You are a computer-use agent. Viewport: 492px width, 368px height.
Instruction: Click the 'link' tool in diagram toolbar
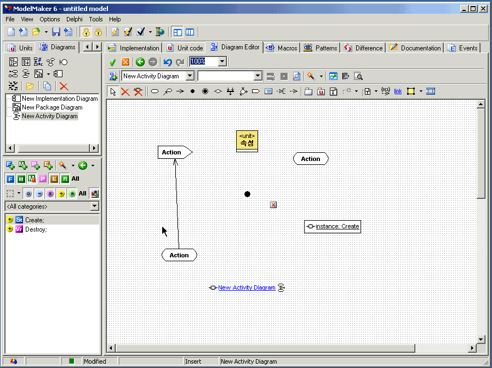click(398, 91)
